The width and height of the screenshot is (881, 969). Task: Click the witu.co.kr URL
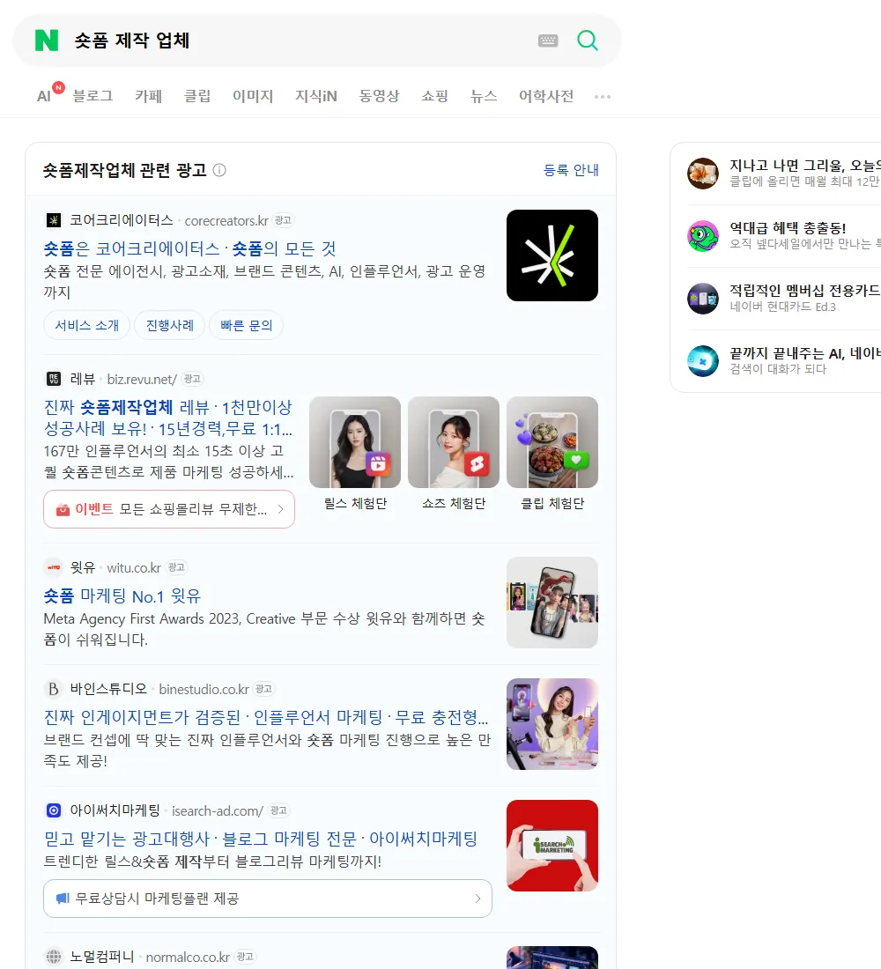click(x=134, y=568)
